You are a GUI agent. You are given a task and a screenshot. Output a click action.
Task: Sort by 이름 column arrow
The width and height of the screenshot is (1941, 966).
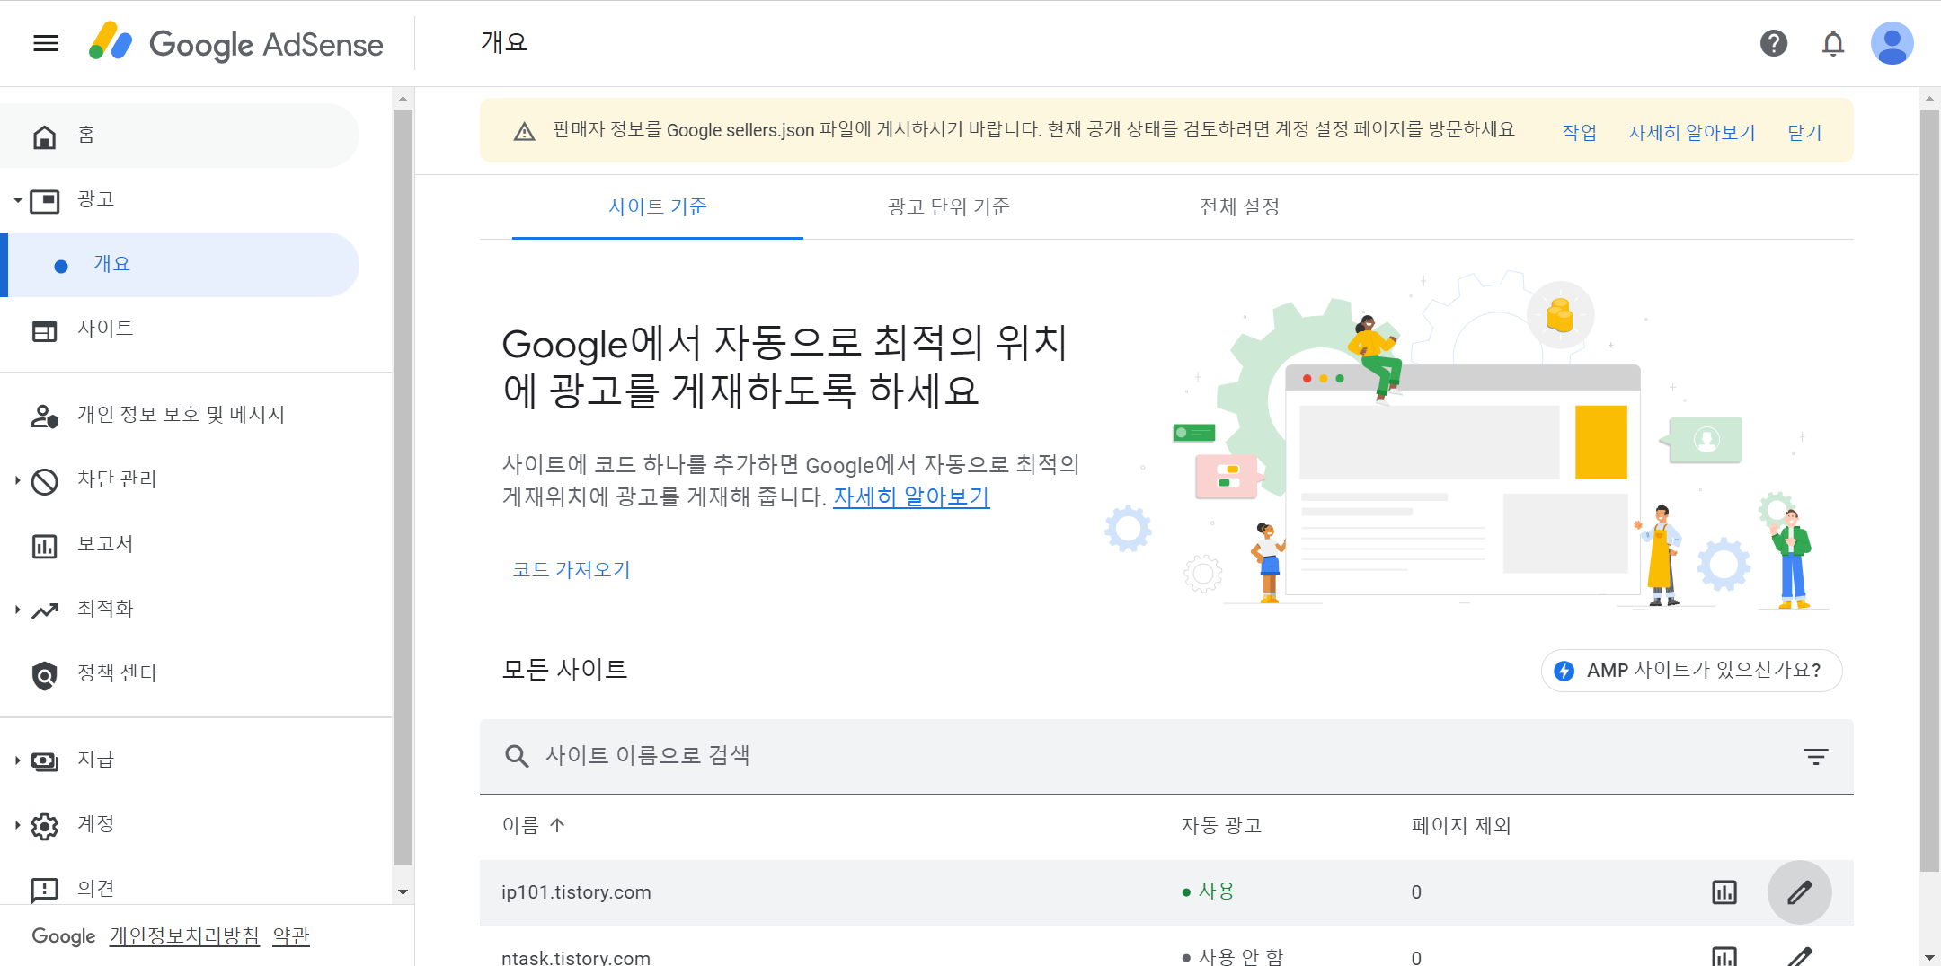pos(557,825)
